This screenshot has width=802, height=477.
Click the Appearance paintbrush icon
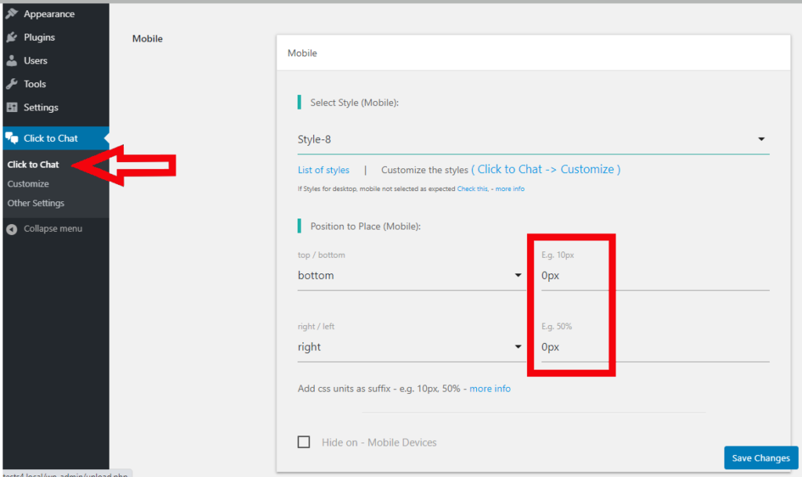pyautogui.click(x=12, y=14)
